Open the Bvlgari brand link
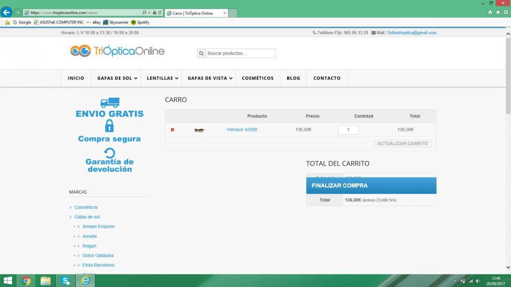The width and height of the screenshot is (511, 287). tap(89, 246)
